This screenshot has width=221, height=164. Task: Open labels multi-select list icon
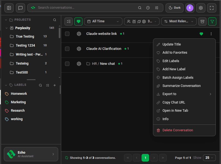click(48, 85)
